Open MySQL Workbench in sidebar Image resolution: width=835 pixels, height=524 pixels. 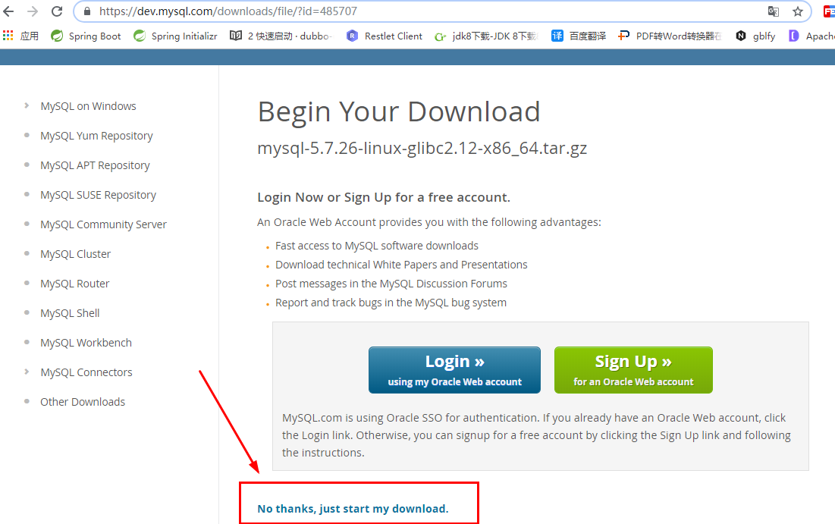(x=86, y=343)
